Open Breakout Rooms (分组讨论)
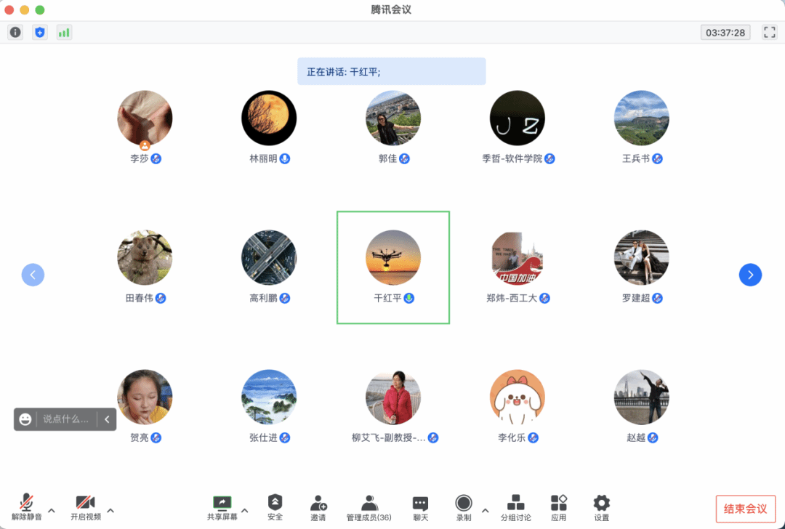 tap(515, 507)
